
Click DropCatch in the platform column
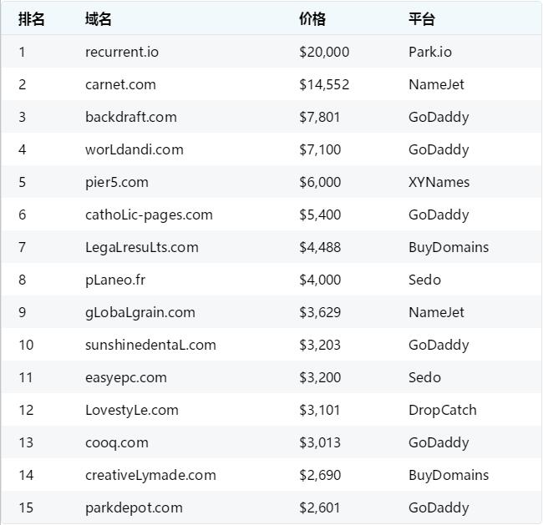(443, 410)
